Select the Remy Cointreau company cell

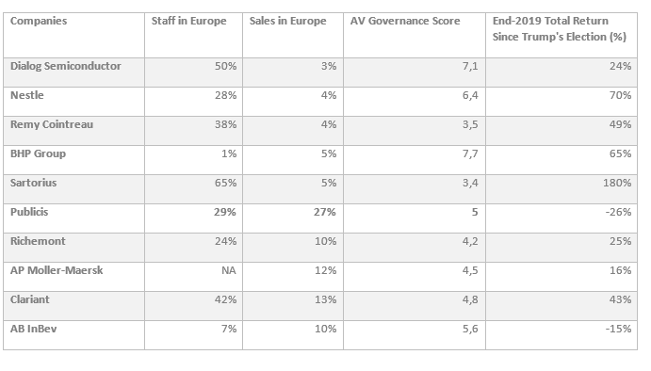click(x=73, y=131)
